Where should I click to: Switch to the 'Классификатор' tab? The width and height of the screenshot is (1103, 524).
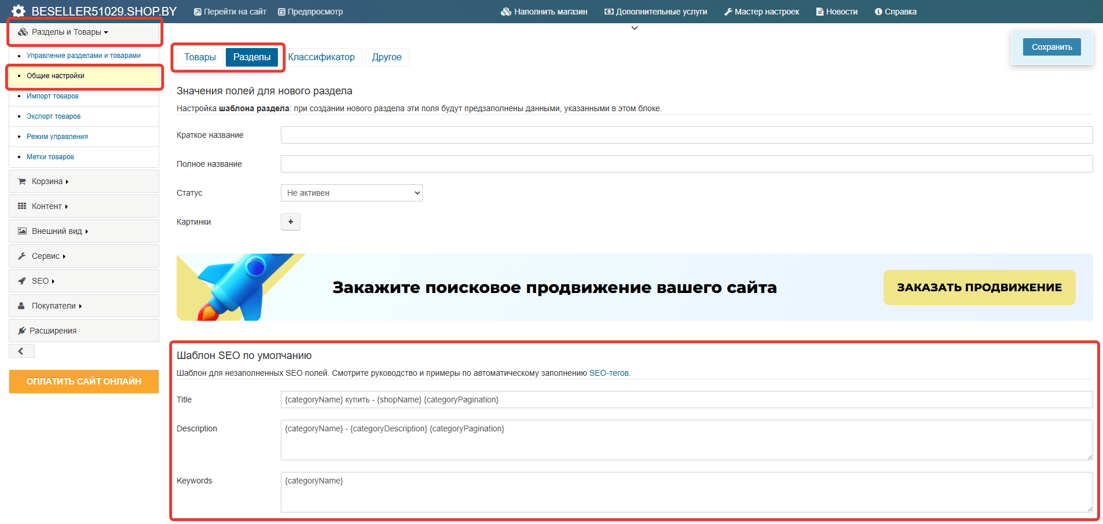tap(323, 57)
